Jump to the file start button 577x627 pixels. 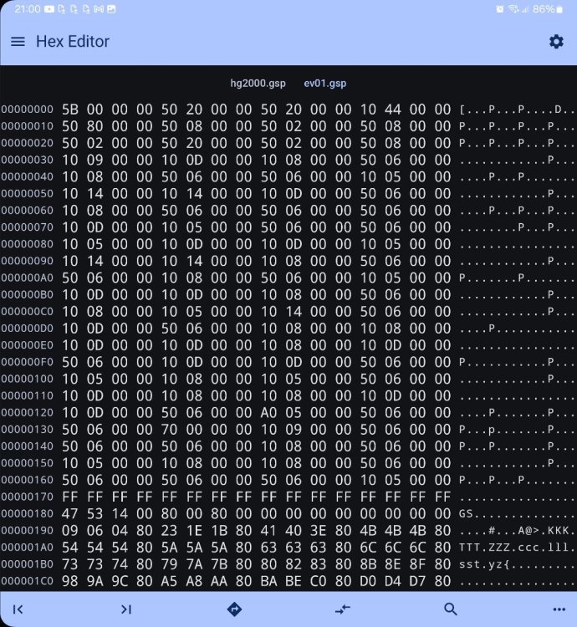point(18,609)
